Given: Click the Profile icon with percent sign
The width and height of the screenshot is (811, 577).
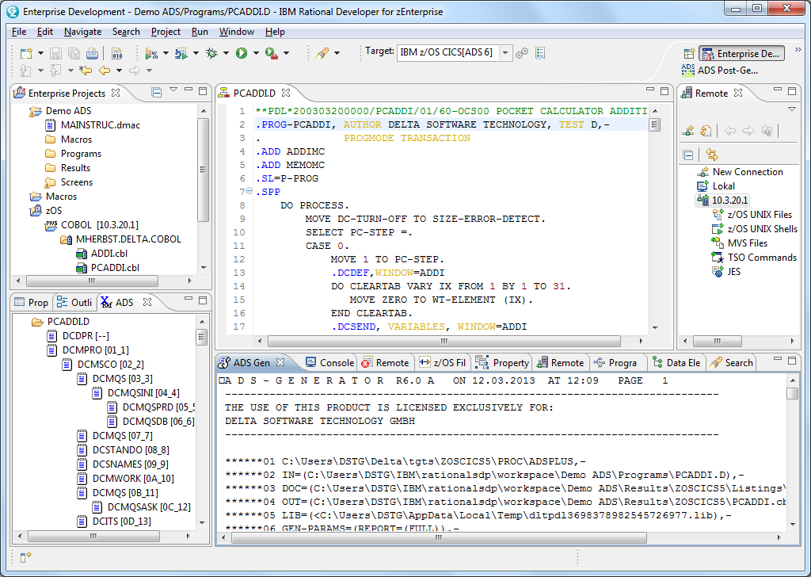Looking at the screenshot, I should [151, 53].
